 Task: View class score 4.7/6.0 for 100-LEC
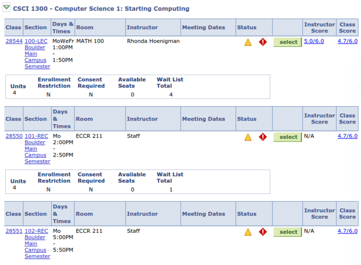[347, 41]
